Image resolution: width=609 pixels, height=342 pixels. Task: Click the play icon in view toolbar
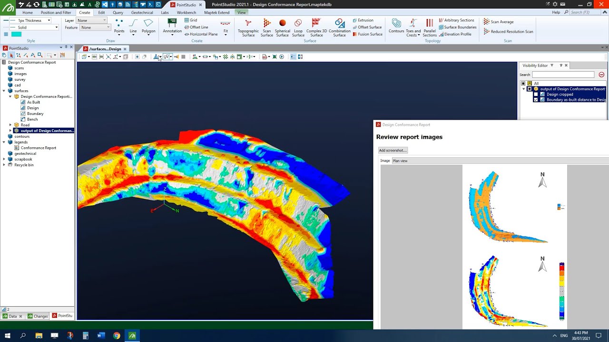[x=282, y=57]
